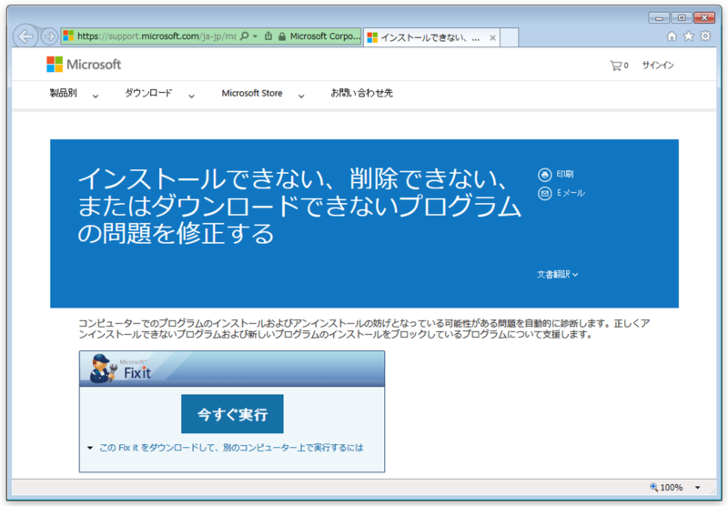The width and height of the screenshot is (728, 506).
Task: Expand the 文書翻訳 dropdown
Action: pos(558,274)
